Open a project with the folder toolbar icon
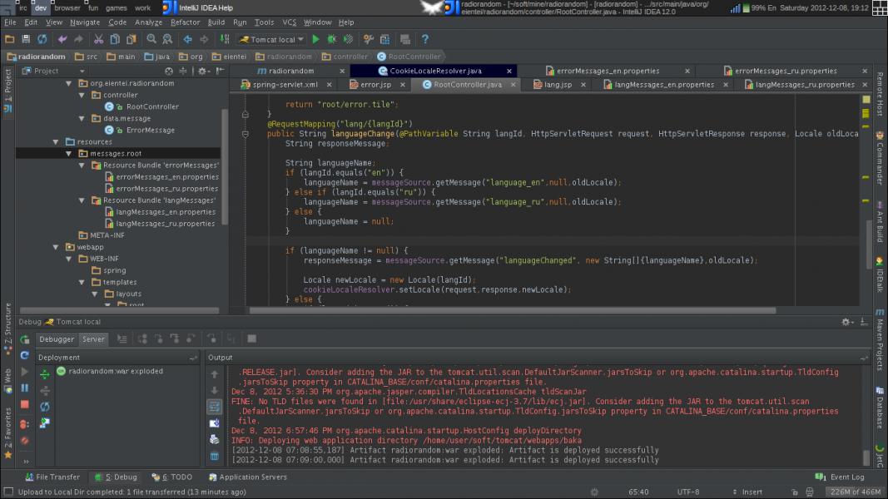The height and width of the screenshot is (499, 888). 10,39
